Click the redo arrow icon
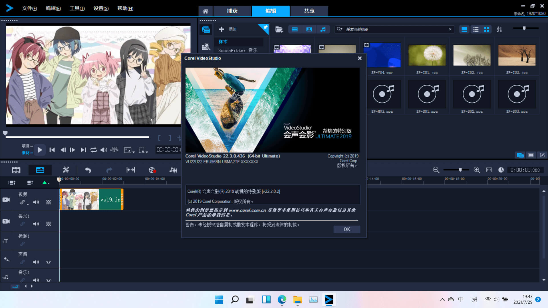The width and height of the screenshot is (548, 308). [109, 170]
